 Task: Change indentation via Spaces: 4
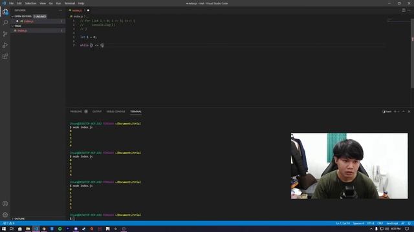[358, 224]
